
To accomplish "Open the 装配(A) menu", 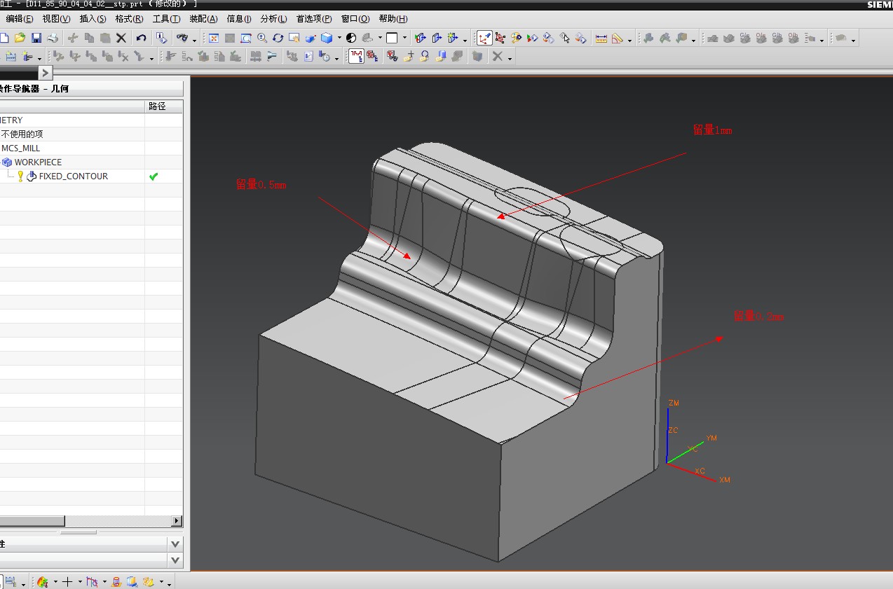I will [x=203, y=19].
